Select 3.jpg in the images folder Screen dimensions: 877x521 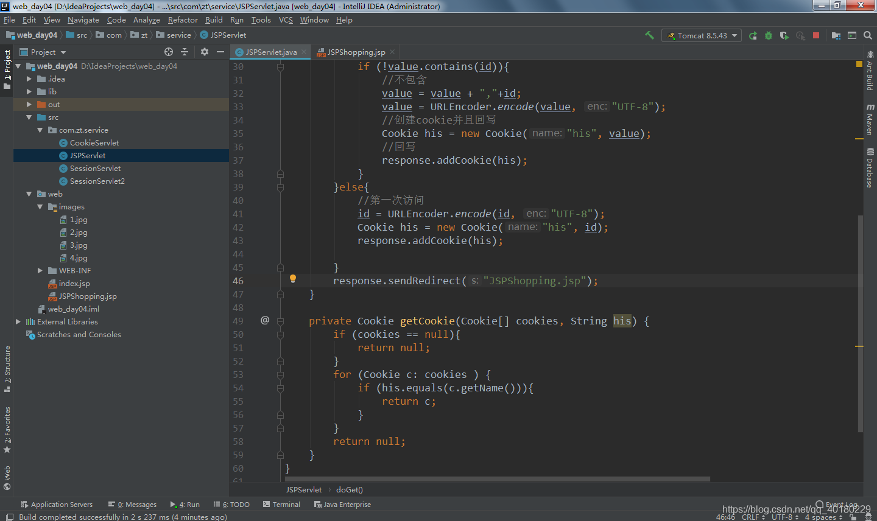coord(79,245)
